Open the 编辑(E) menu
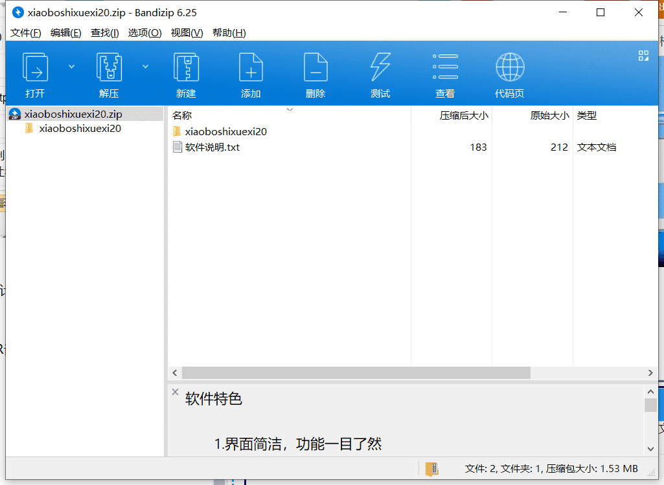 (65, 33)
